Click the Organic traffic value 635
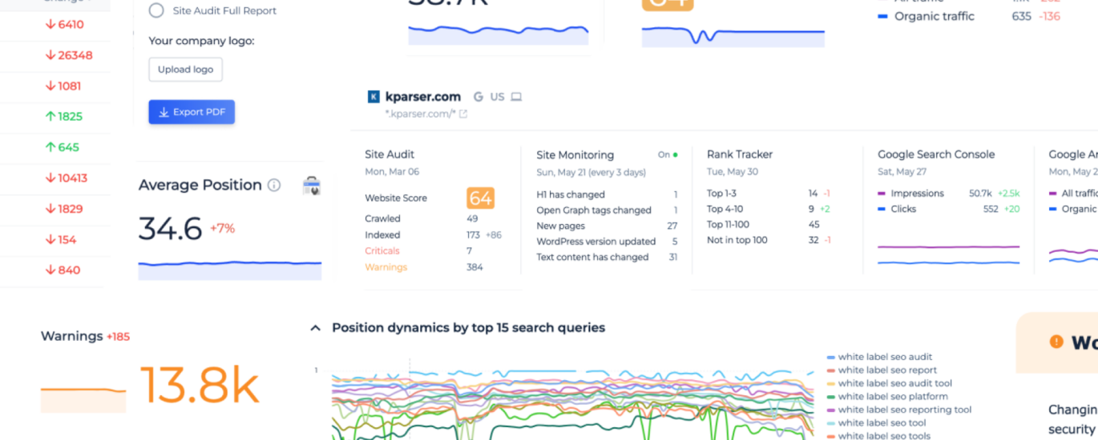The image size is (1098, 440). (1021, 16)
